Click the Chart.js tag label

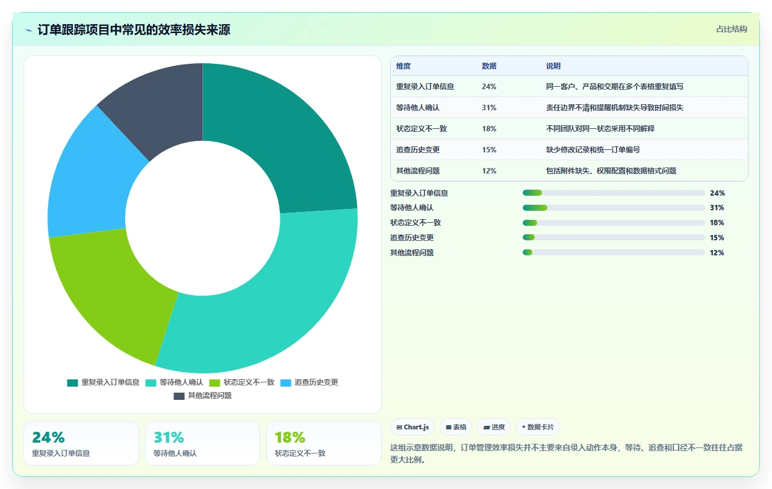(x=416, y=427)
